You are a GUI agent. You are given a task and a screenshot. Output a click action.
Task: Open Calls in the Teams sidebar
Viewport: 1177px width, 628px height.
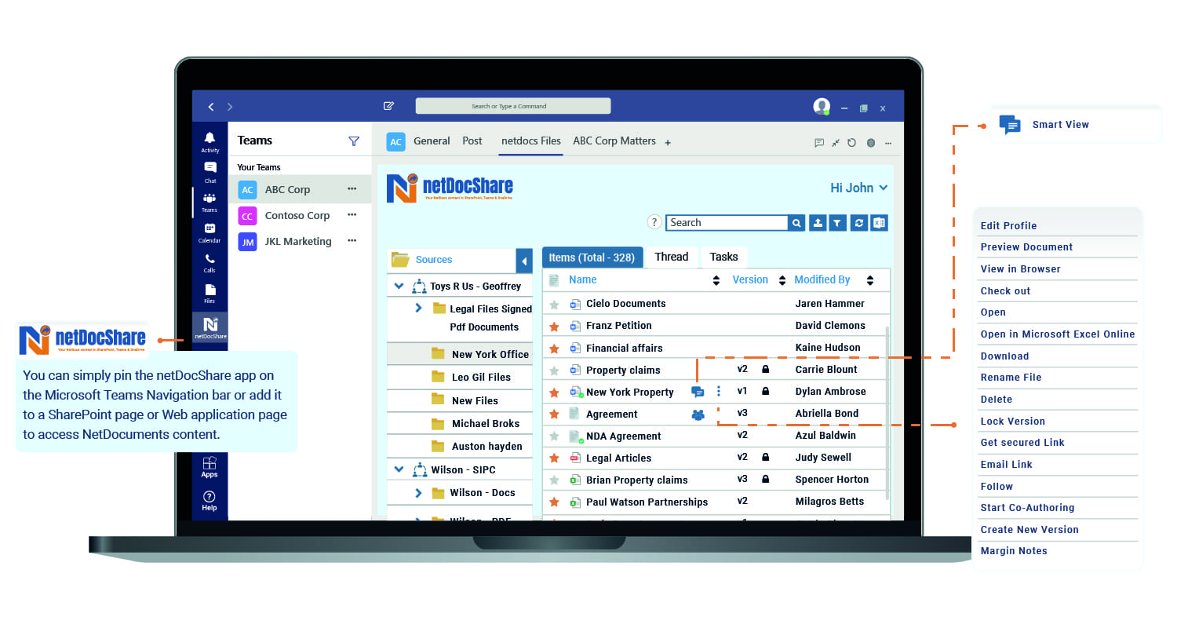pyautogui.click(x=210, y=263)
